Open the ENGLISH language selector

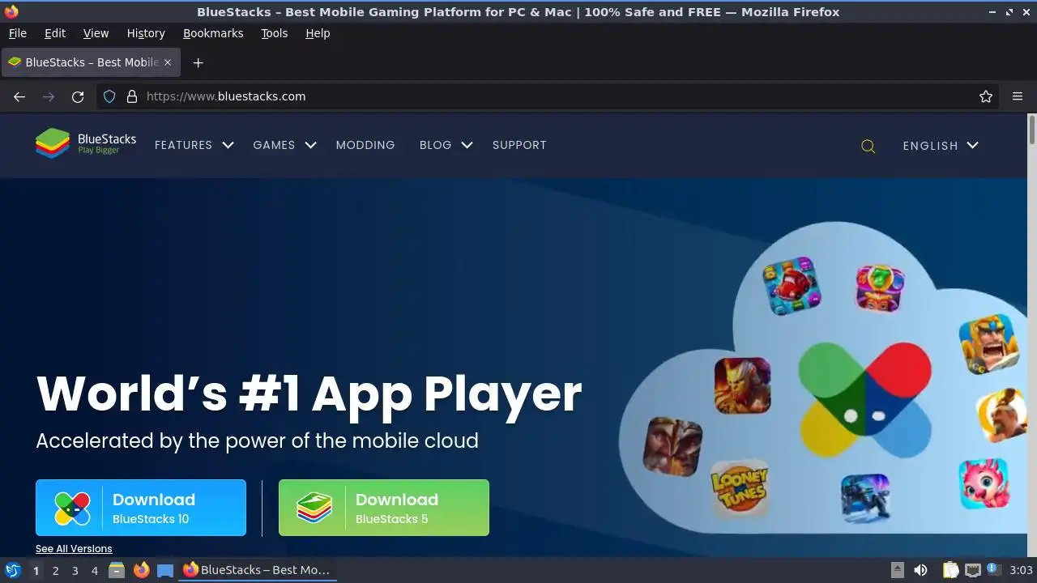[x=941, y=146]
